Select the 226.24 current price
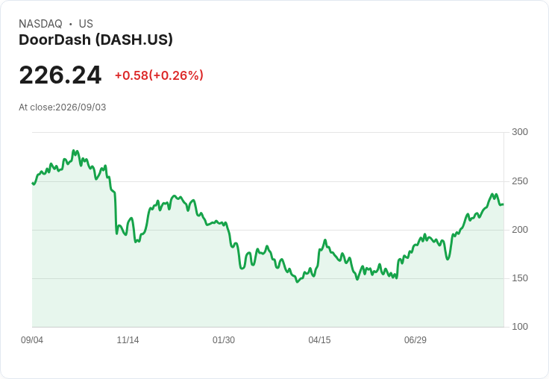 tap(60, 75)
